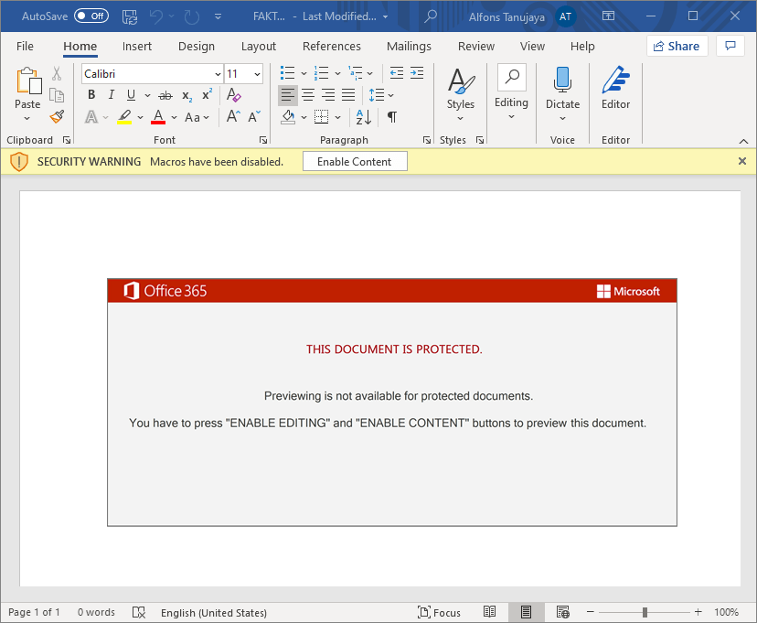Decrease paragraph indent
757x623 pixels.
click(x=397, y=73)
